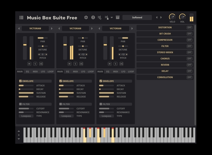Randomize the third layer shuffle icon
This screenshot has width=212, height=155.
(121, 64)
